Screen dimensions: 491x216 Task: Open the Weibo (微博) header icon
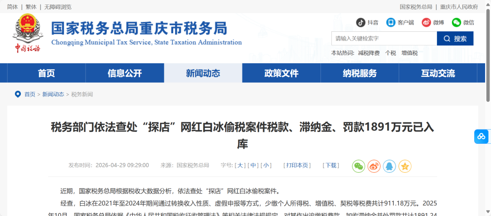426,23
